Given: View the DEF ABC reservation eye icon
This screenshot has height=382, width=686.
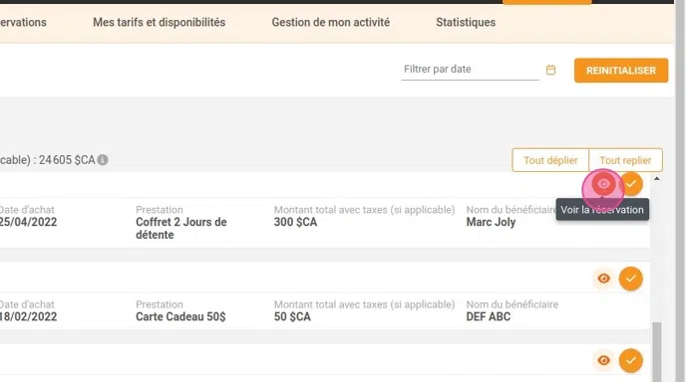Looking at the screenshot, I should 604,279.
